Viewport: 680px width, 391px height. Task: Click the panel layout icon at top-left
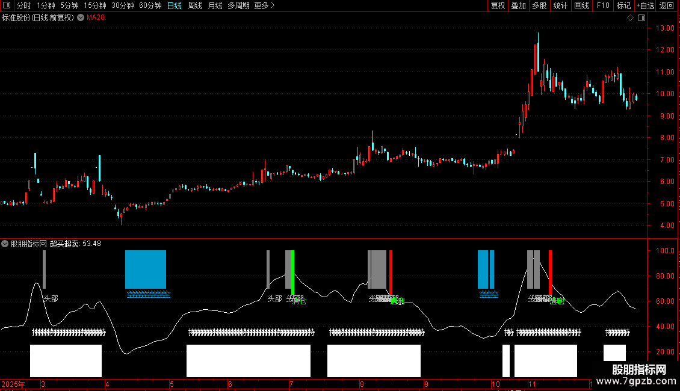[7, 5]
